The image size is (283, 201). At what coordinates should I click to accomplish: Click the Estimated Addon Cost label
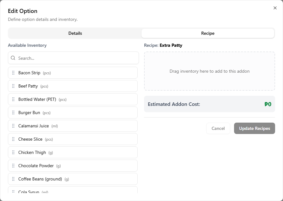(x=174, y=104)
